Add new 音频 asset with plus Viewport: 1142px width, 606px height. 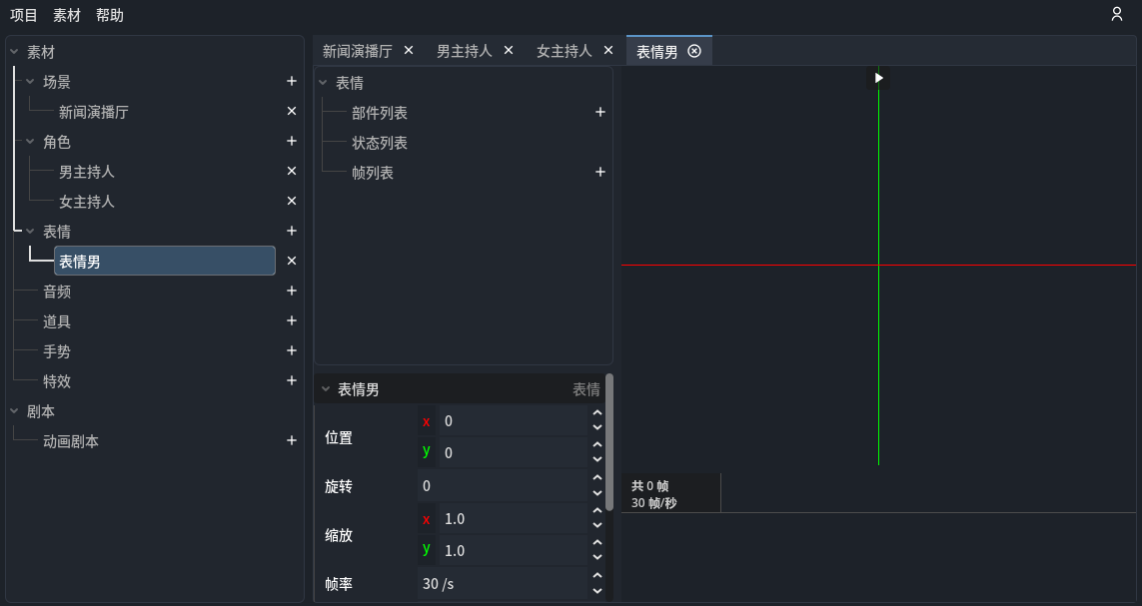pos(292,292)
